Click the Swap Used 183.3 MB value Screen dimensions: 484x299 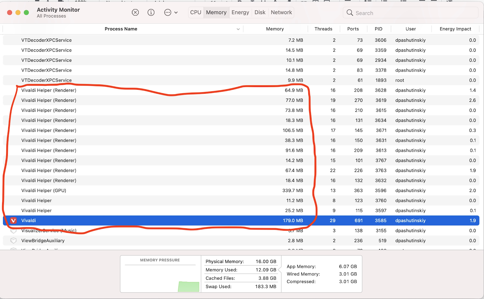266,287
